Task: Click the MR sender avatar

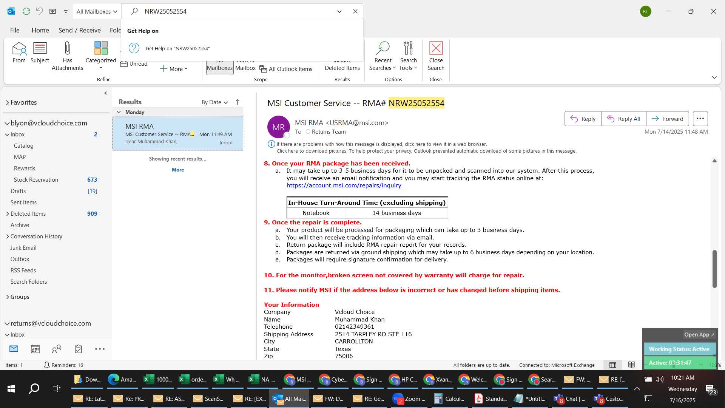Action: point(279,127)
